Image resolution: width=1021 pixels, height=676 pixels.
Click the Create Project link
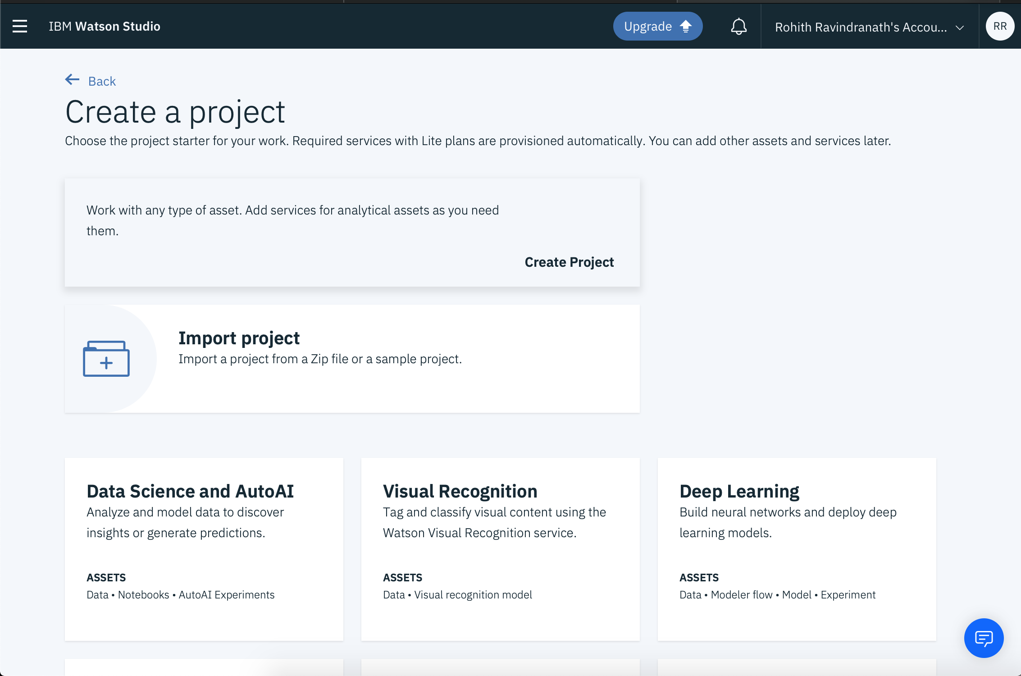tap(570, 261)
